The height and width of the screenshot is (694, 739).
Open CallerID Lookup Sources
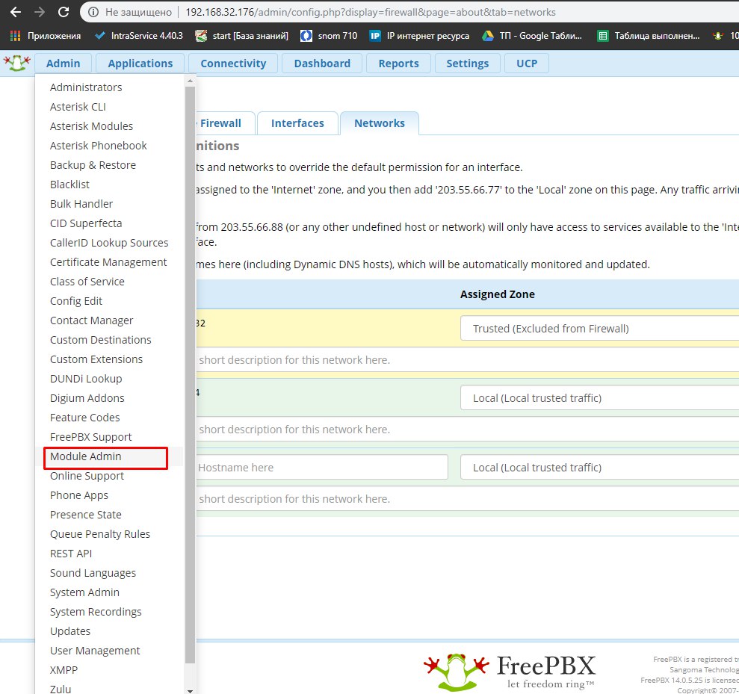tap(109, 243)
